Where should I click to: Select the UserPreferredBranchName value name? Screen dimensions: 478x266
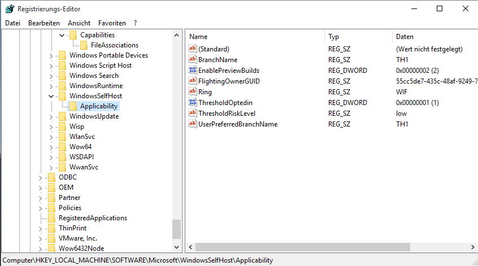[238, 124]
